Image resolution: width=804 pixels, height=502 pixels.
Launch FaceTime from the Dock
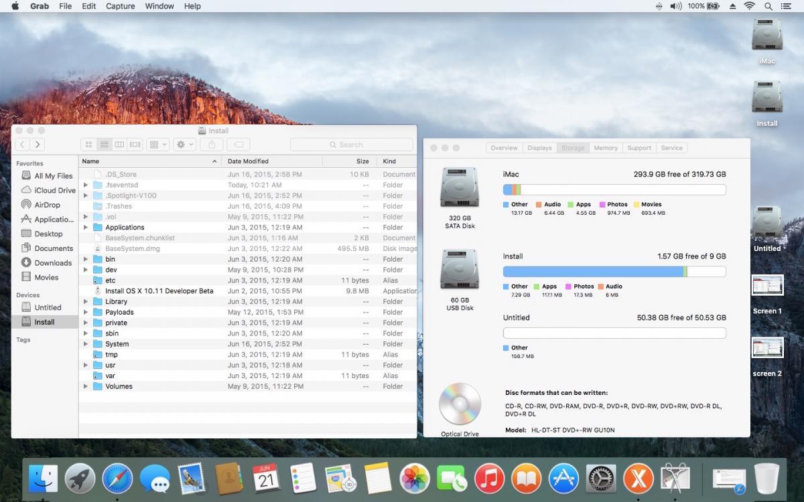click(x=452, y=479)
